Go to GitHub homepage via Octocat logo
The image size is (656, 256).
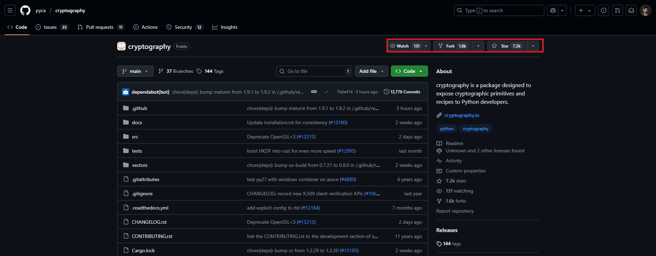[x=25, y=10]
